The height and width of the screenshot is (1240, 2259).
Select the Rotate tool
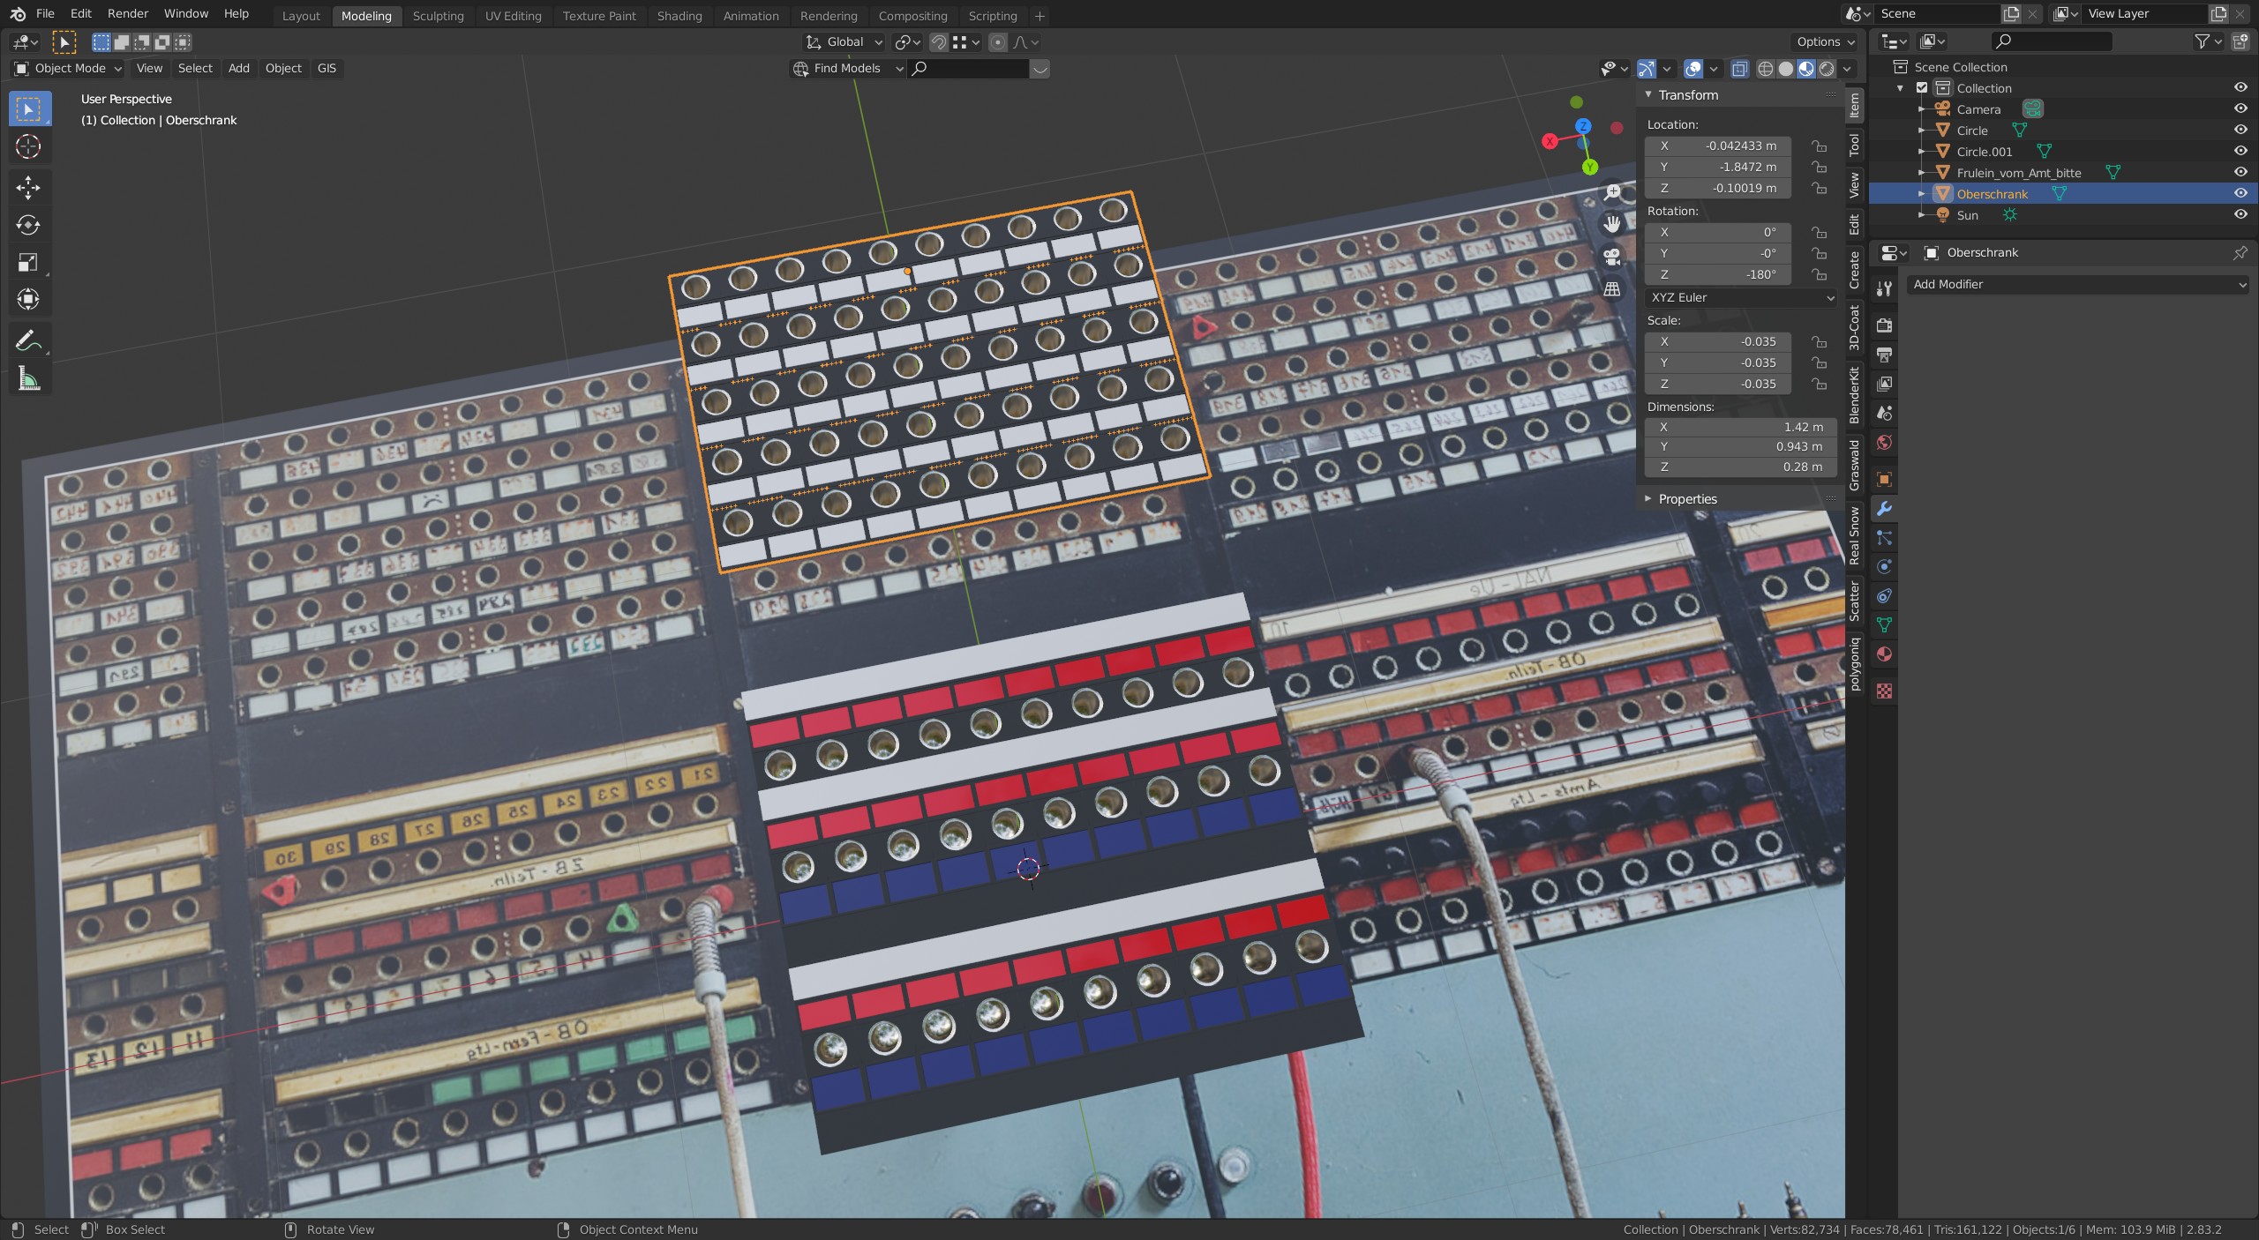coord(28,225)
